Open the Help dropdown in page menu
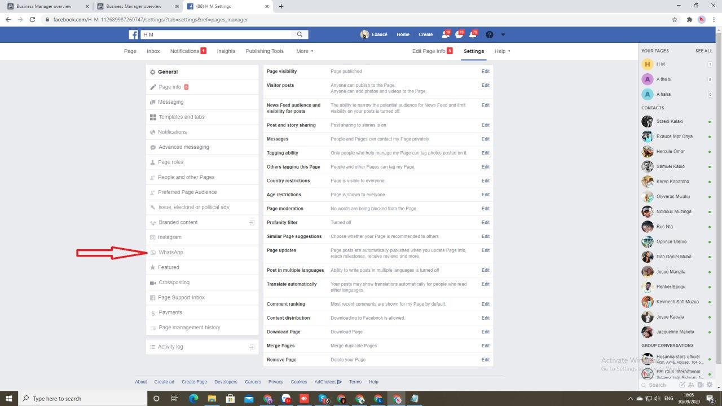This screenshot has height=406, width=722. [x=502, y=51]
